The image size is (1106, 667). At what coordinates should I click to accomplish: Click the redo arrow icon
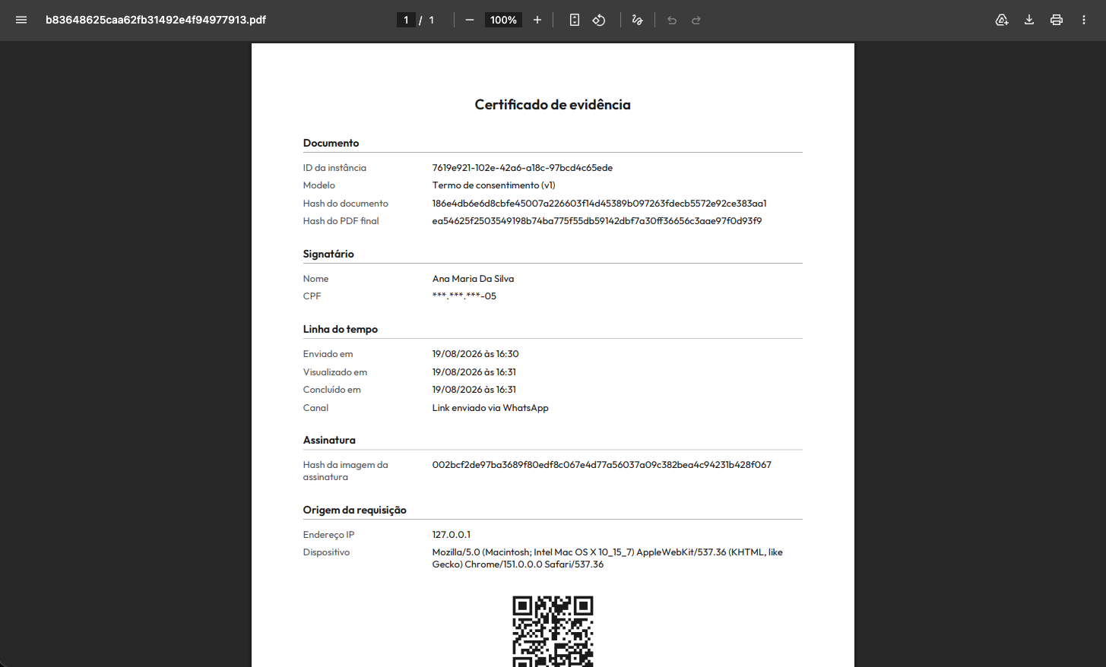coord(696,20)
